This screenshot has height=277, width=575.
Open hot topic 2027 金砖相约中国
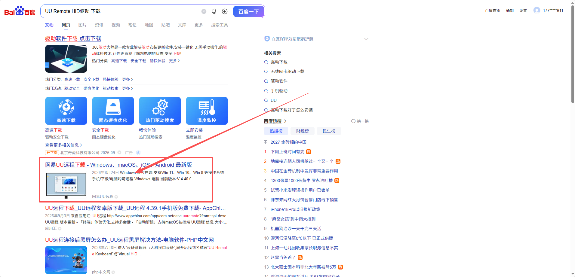pos(288,142)
